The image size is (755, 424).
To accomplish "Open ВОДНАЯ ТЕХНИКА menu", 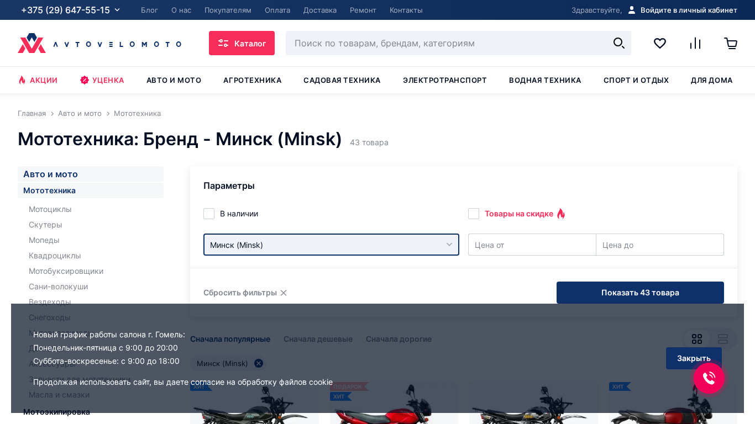I will pyautogui.click(x=545, y=80).
